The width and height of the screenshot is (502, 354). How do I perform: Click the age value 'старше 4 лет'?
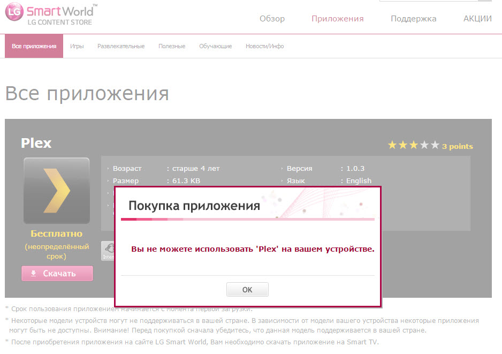point(196,169)
